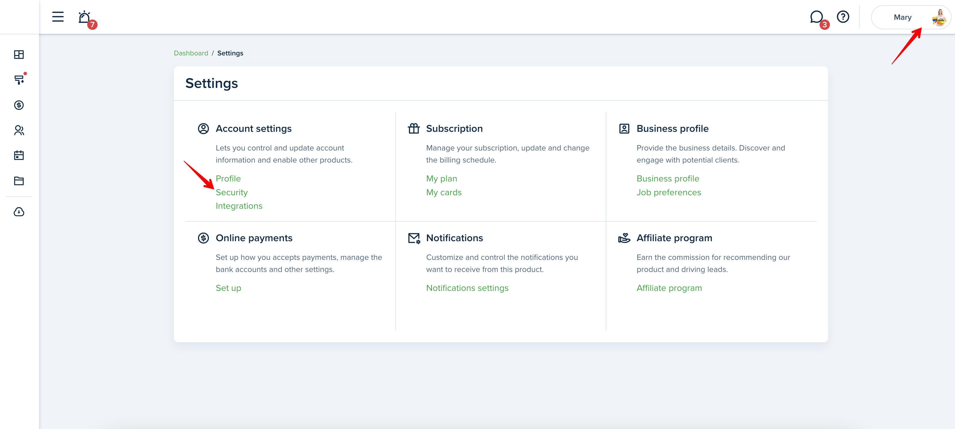Open the Profile link
This screenshot has height=429, width=955.
coord(228,179)
